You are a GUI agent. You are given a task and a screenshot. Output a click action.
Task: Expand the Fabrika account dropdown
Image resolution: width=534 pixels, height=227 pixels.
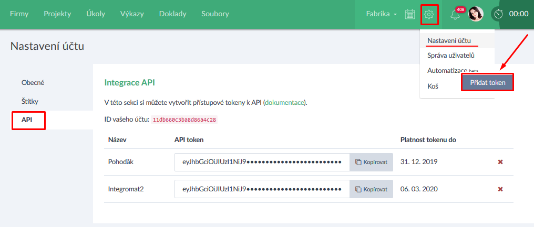[382, 14]
